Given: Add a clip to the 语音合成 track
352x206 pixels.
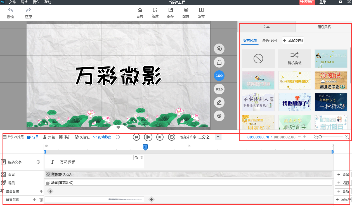Looking at the screenshot, I should [50, 191].
